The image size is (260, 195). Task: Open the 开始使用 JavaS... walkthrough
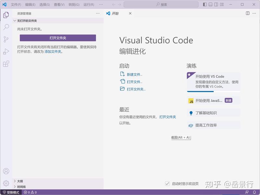(x=214, y=100)
